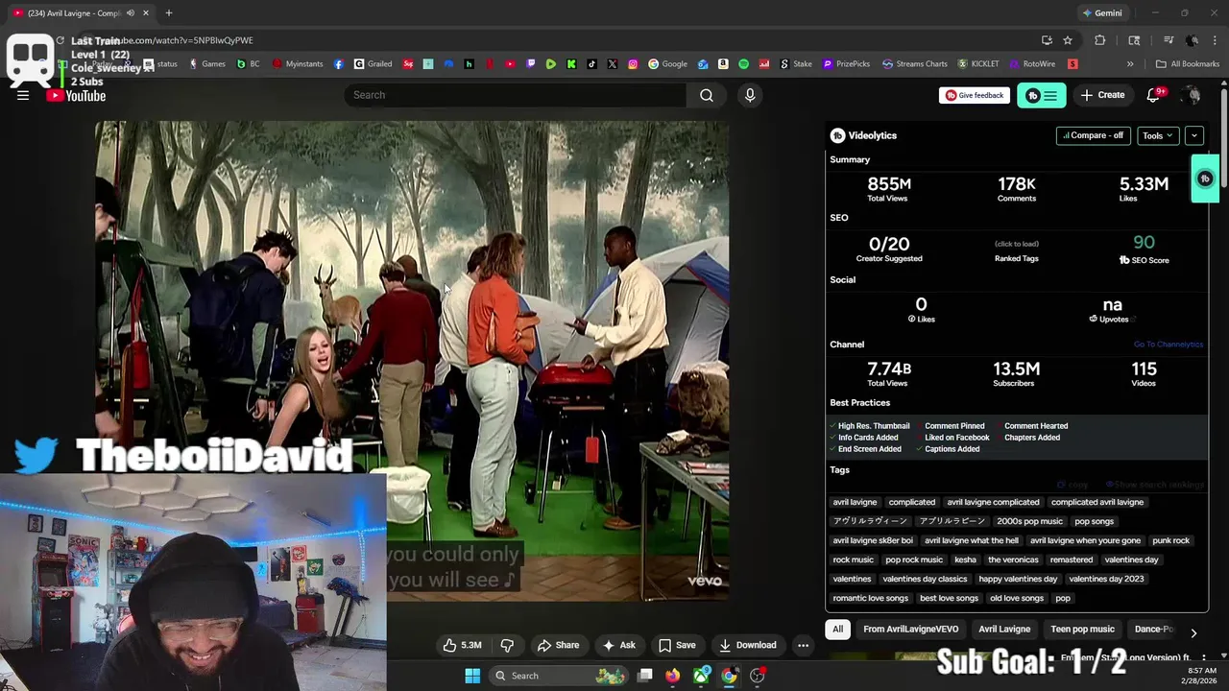Open the Instagram bookmark icon
The width and height of the screenshot is (1229, 691).
(x=633, y=64)
